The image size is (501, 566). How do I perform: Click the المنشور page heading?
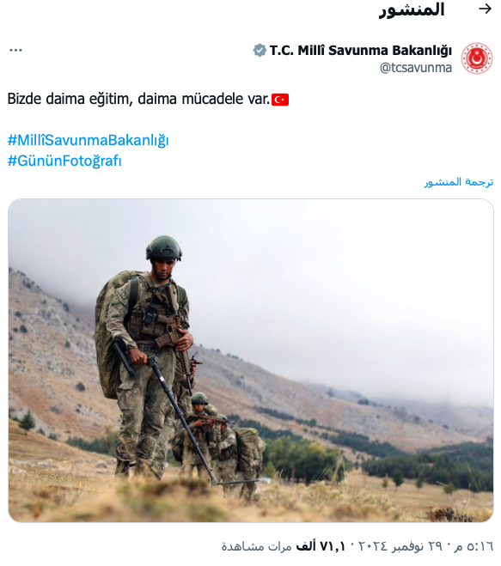point(412,9)
